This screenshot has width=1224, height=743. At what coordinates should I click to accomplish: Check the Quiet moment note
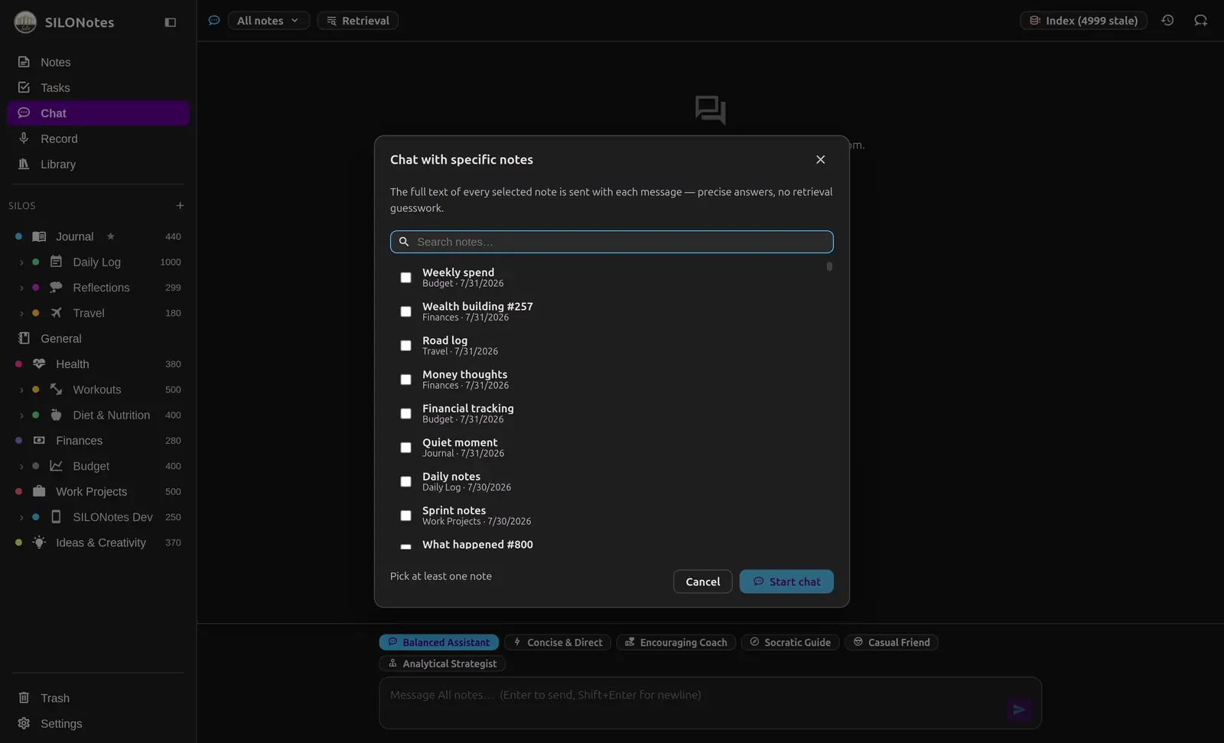tap(405, 448)
